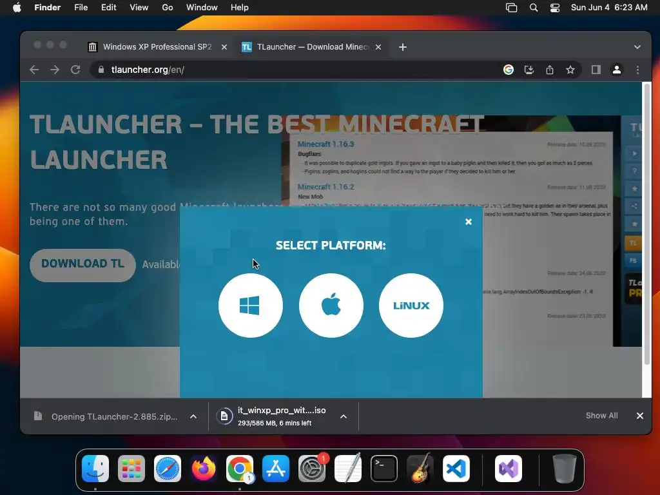660x495 pixels.
Task: Expand TLauncher-2.885.zip download options
Action: (193, 417)
